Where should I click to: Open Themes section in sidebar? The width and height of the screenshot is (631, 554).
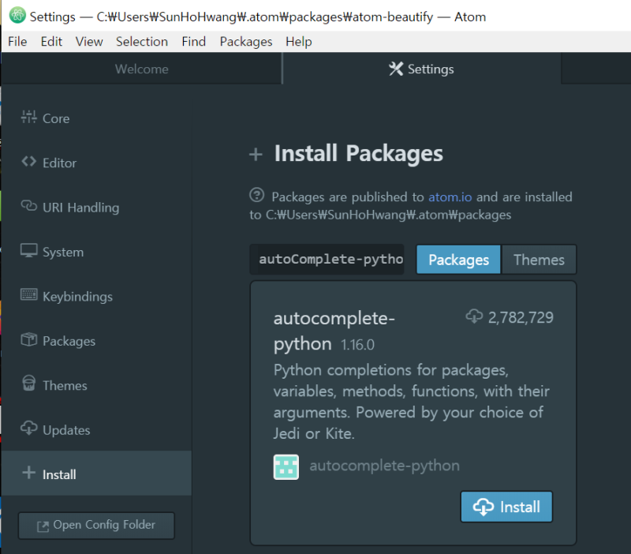point(96,385)
